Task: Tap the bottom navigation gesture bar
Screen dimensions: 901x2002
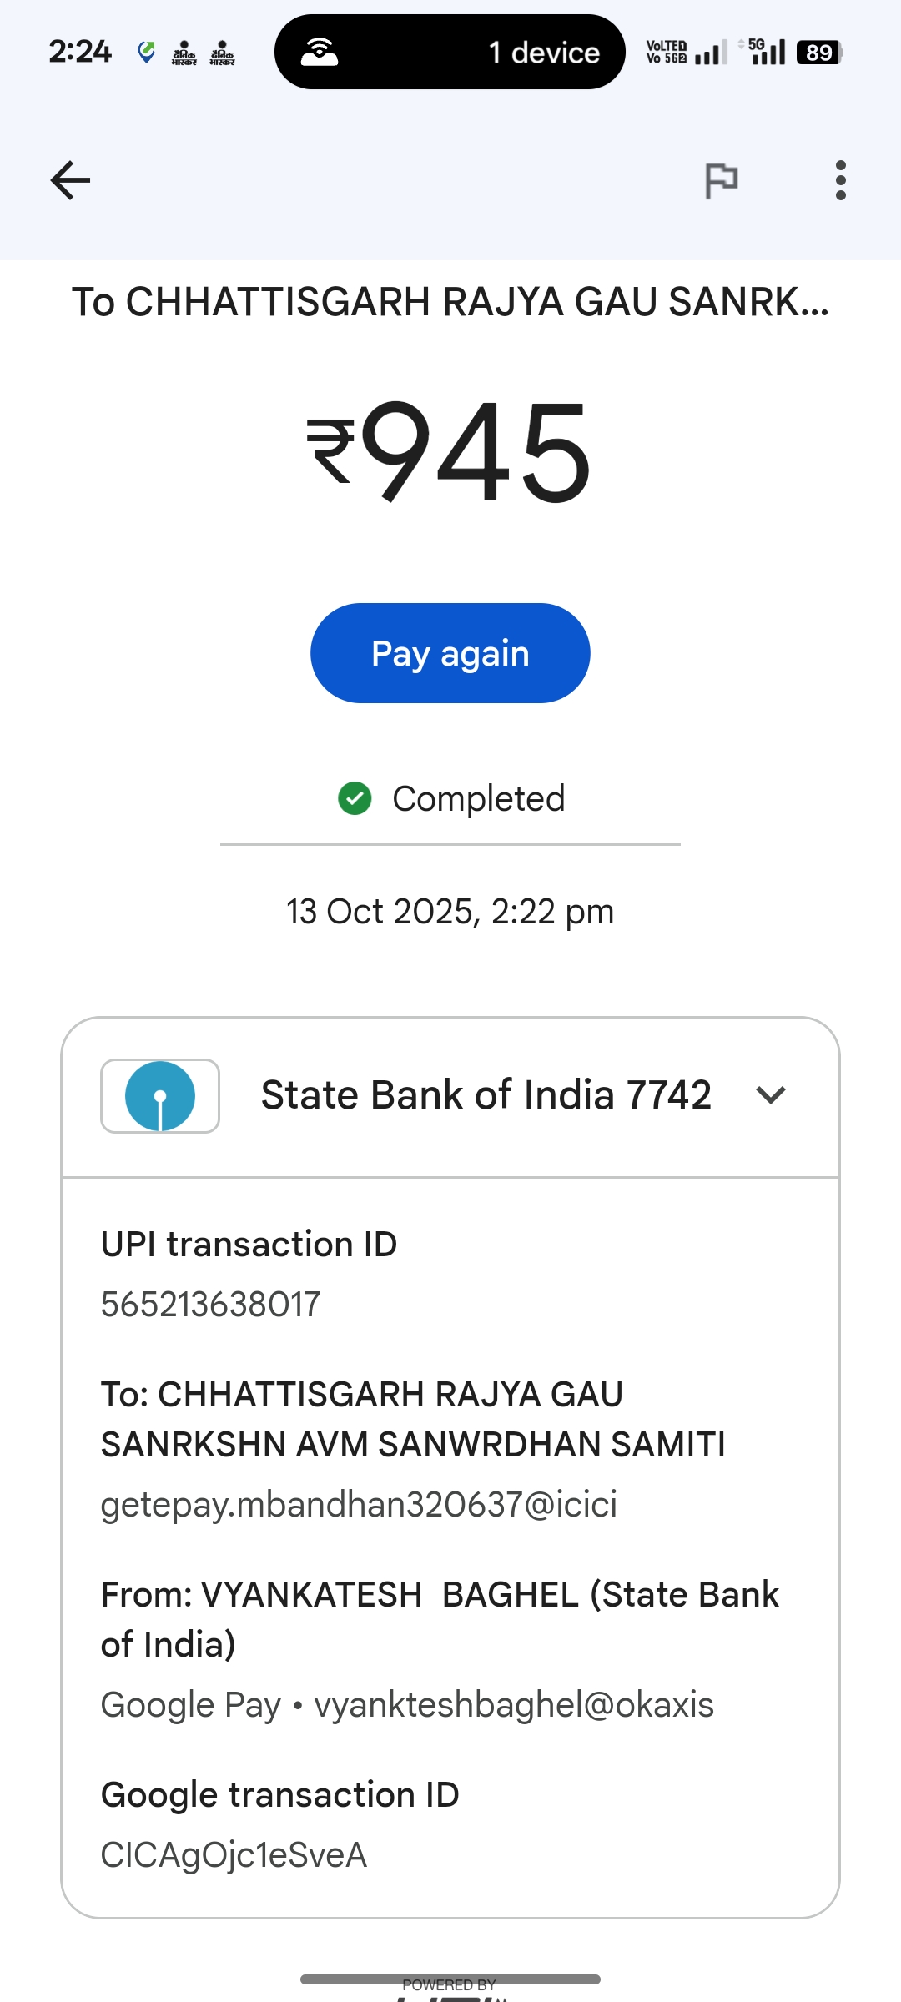Action: coord(450,1979)
